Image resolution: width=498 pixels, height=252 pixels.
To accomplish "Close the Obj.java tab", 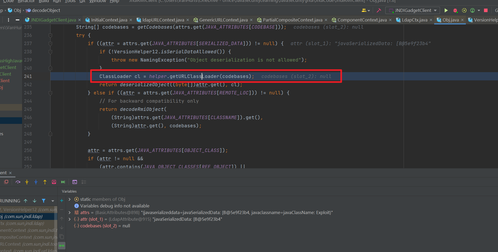I will click(462, 20).
